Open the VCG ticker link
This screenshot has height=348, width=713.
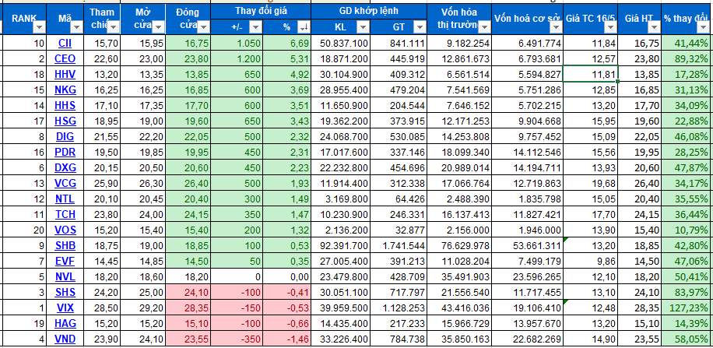pos(65,183)
